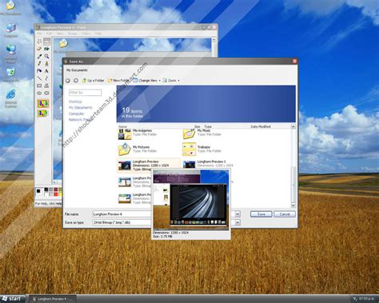Select the Pick Color eyedropper tool
This screenshot has width=379, height=303.
39,56
